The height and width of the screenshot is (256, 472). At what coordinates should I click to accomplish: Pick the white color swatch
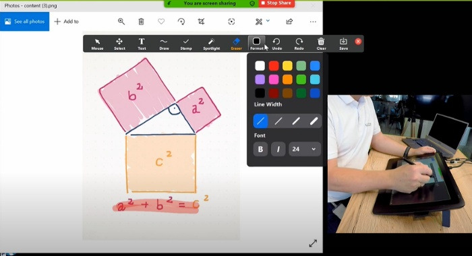[260, 65]
